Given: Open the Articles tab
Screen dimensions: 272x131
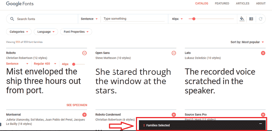Looking at the screenshot, I should tap(242, 3).
